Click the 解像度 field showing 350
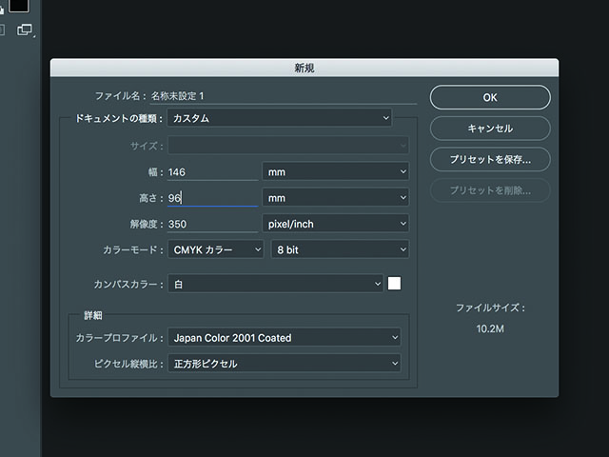 coord(213,224)
